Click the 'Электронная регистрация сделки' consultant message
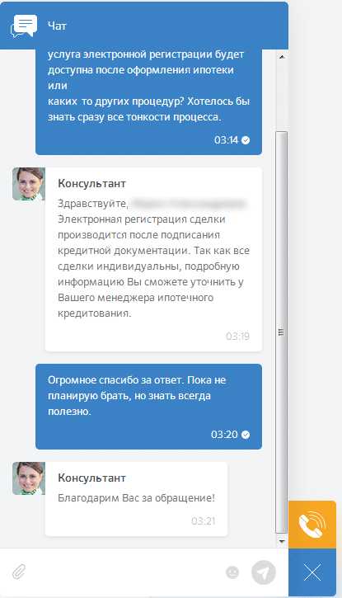The height and width of the screenshot is (598, 342). pos(153,259)
